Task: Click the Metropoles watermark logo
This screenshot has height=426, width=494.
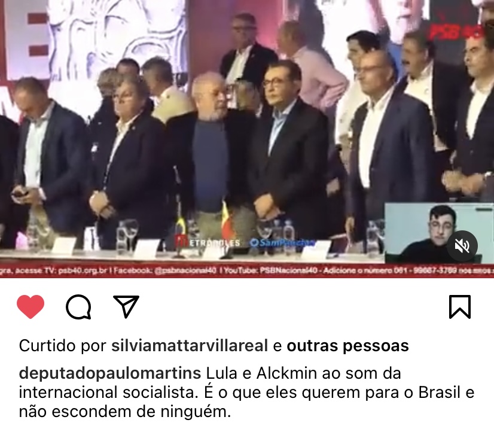Action: pyautogui.click(x=208, y=242)
